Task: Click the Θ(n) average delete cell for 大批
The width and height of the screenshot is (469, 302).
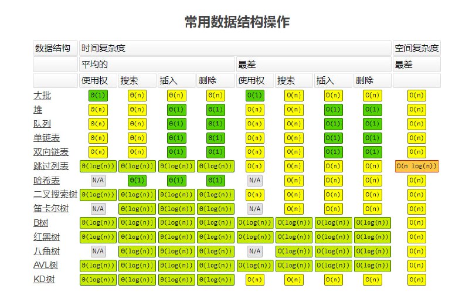Action: tap(216, 96)
